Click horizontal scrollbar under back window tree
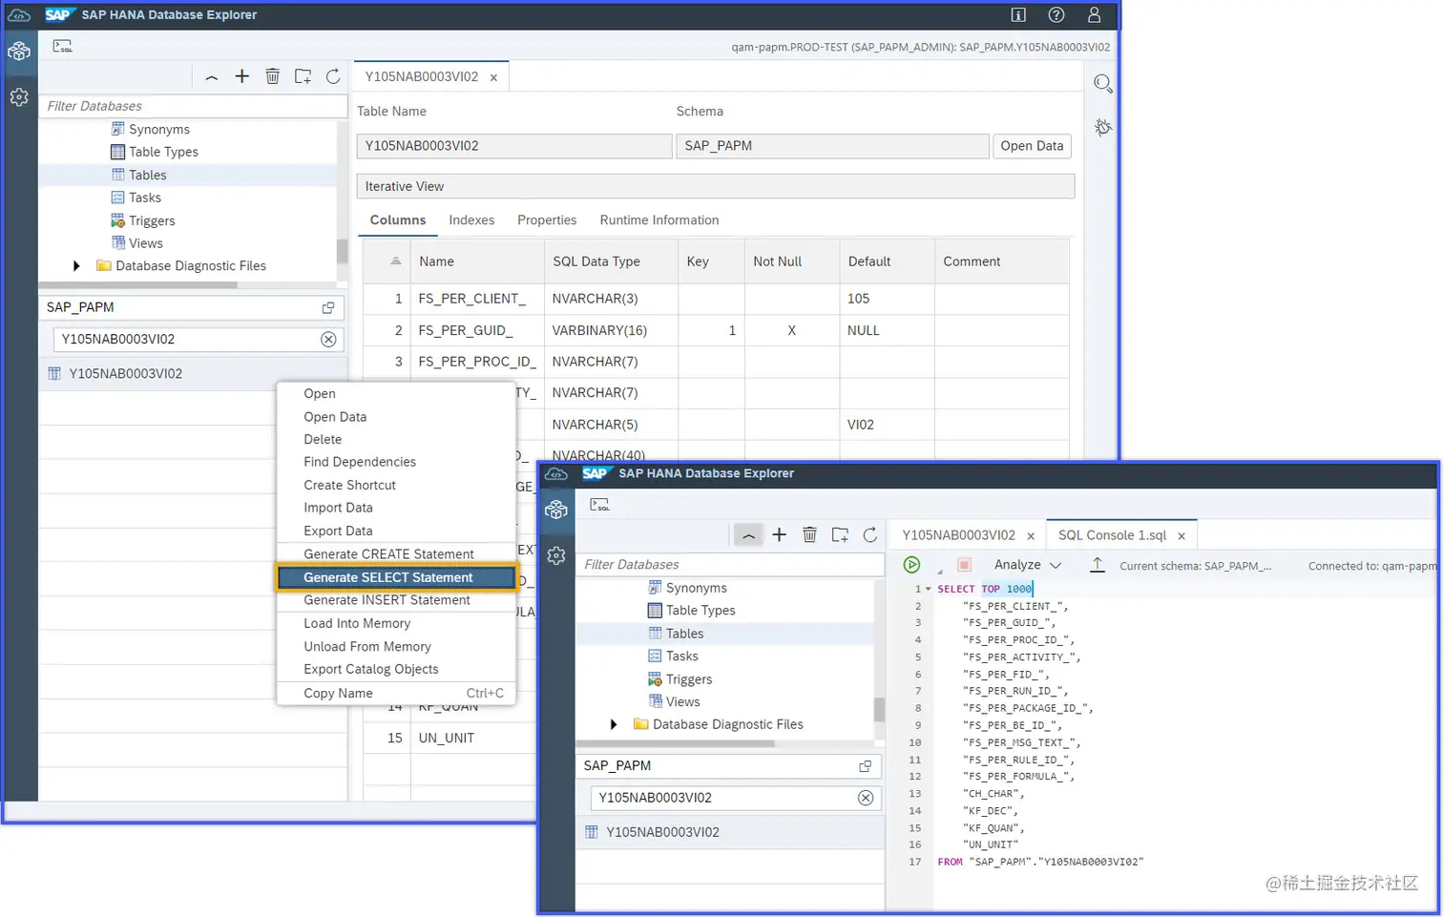This screenshot has height=917, width=1443. point(138,284)
